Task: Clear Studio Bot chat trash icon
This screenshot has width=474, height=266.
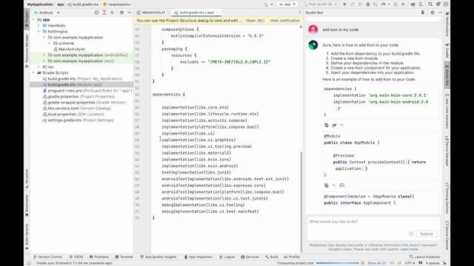Action: 423,13
